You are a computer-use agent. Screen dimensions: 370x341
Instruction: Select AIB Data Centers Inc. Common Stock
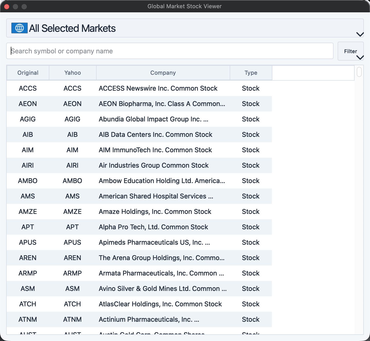[x=155, y=135]
